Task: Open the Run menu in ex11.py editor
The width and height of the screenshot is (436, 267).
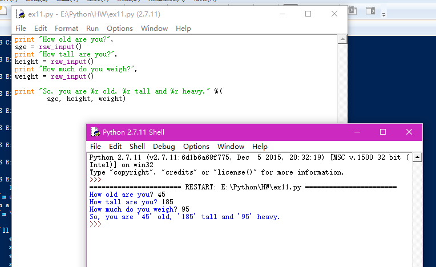Action: point(92,28)
